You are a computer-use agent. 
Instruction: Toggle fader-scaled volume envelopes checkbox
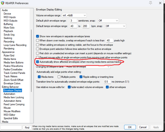(69, 87)
